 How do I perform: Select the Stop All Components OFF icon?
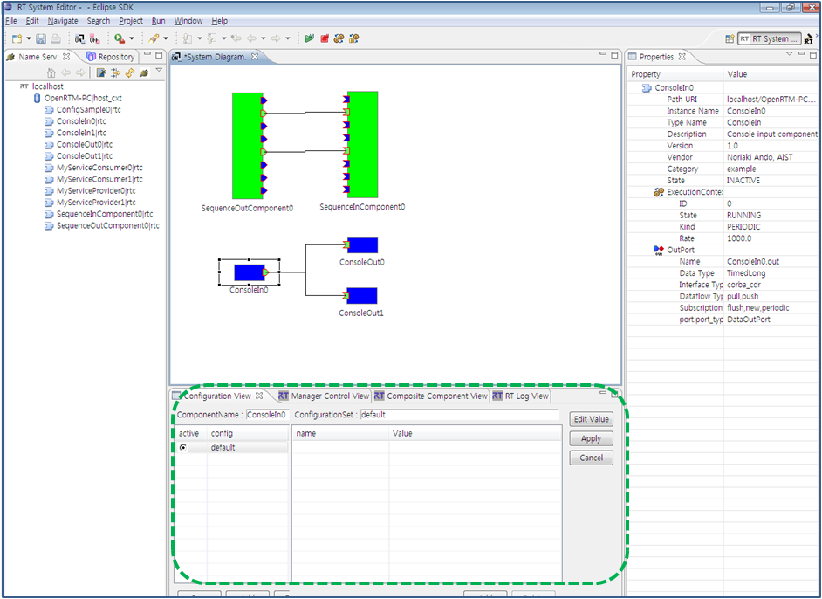[x=93, y=38]
